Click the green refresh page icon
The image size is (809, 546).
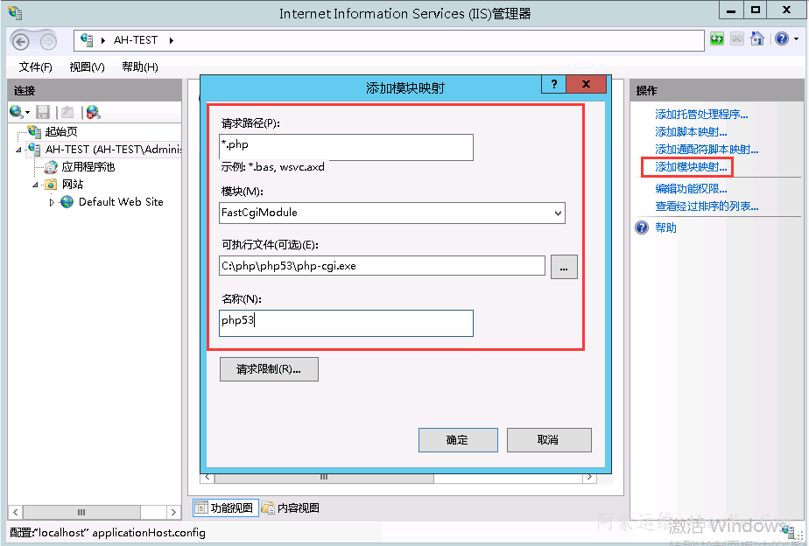point(717,39)
